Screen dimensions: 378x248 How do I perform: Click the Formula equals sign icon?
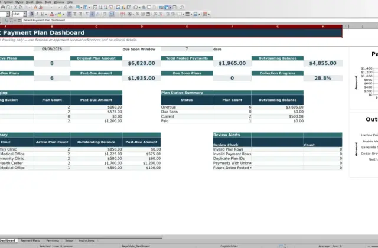click(19, 21)
